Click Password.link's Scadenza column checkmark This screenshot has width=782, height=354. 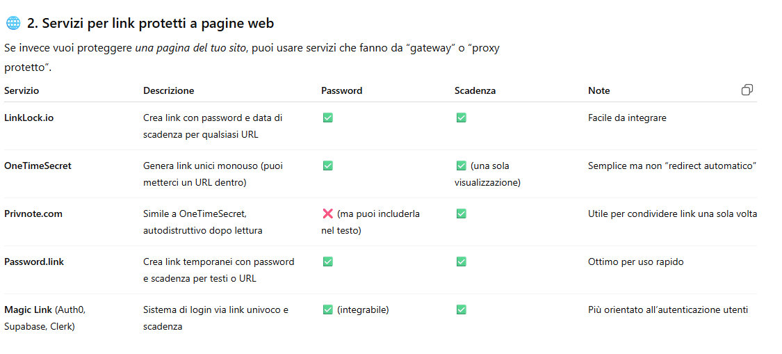(x=461, y=262)
